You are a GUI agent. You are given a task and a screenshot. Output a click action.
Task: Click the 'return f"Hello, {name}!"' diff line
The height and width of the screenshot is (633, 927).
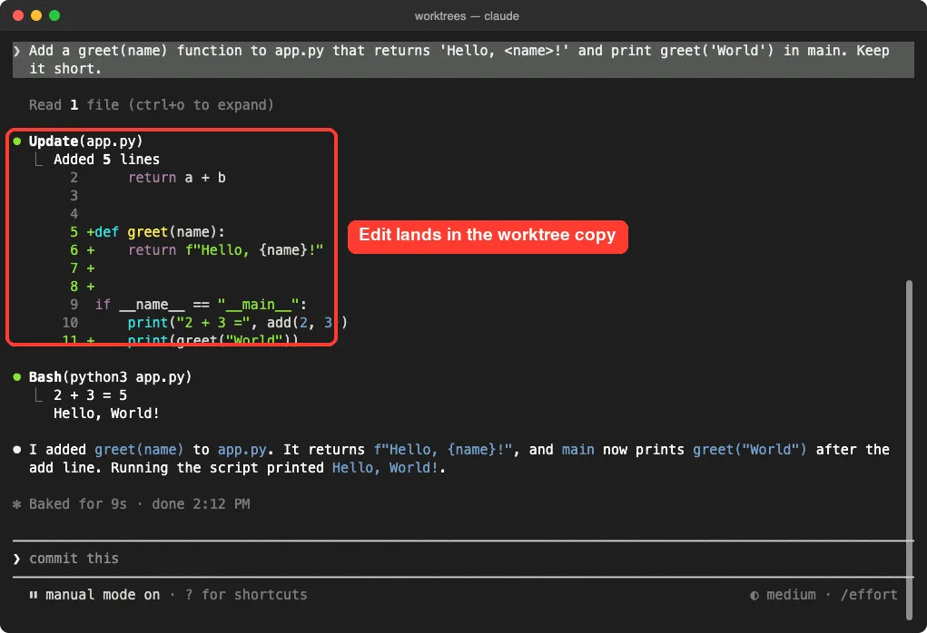coord(226,250)
